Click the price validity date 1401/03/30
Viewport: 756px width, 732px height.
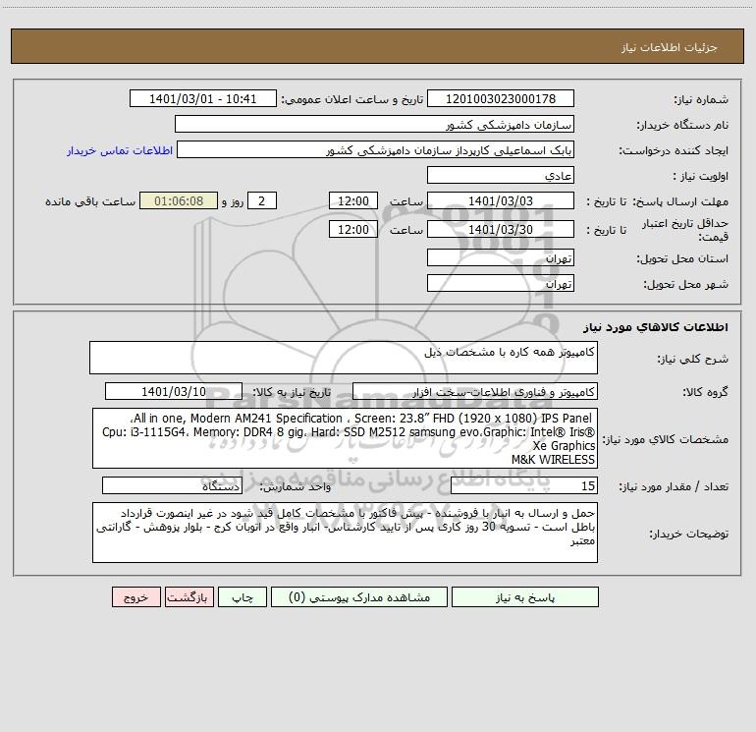point(501,230)
